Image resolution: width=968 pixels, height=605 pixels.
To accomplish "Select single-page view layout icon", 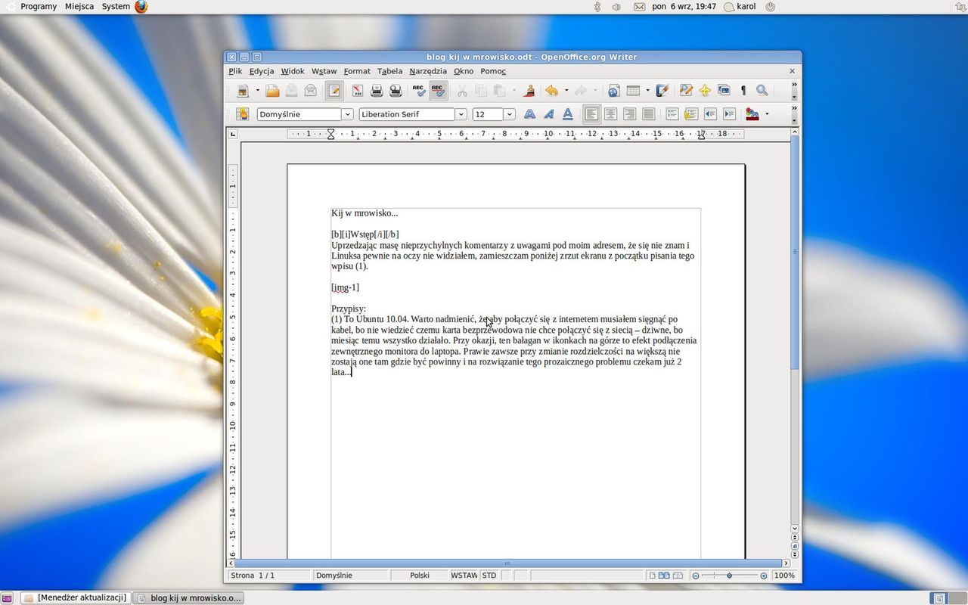I will click(x=652, y=576).
